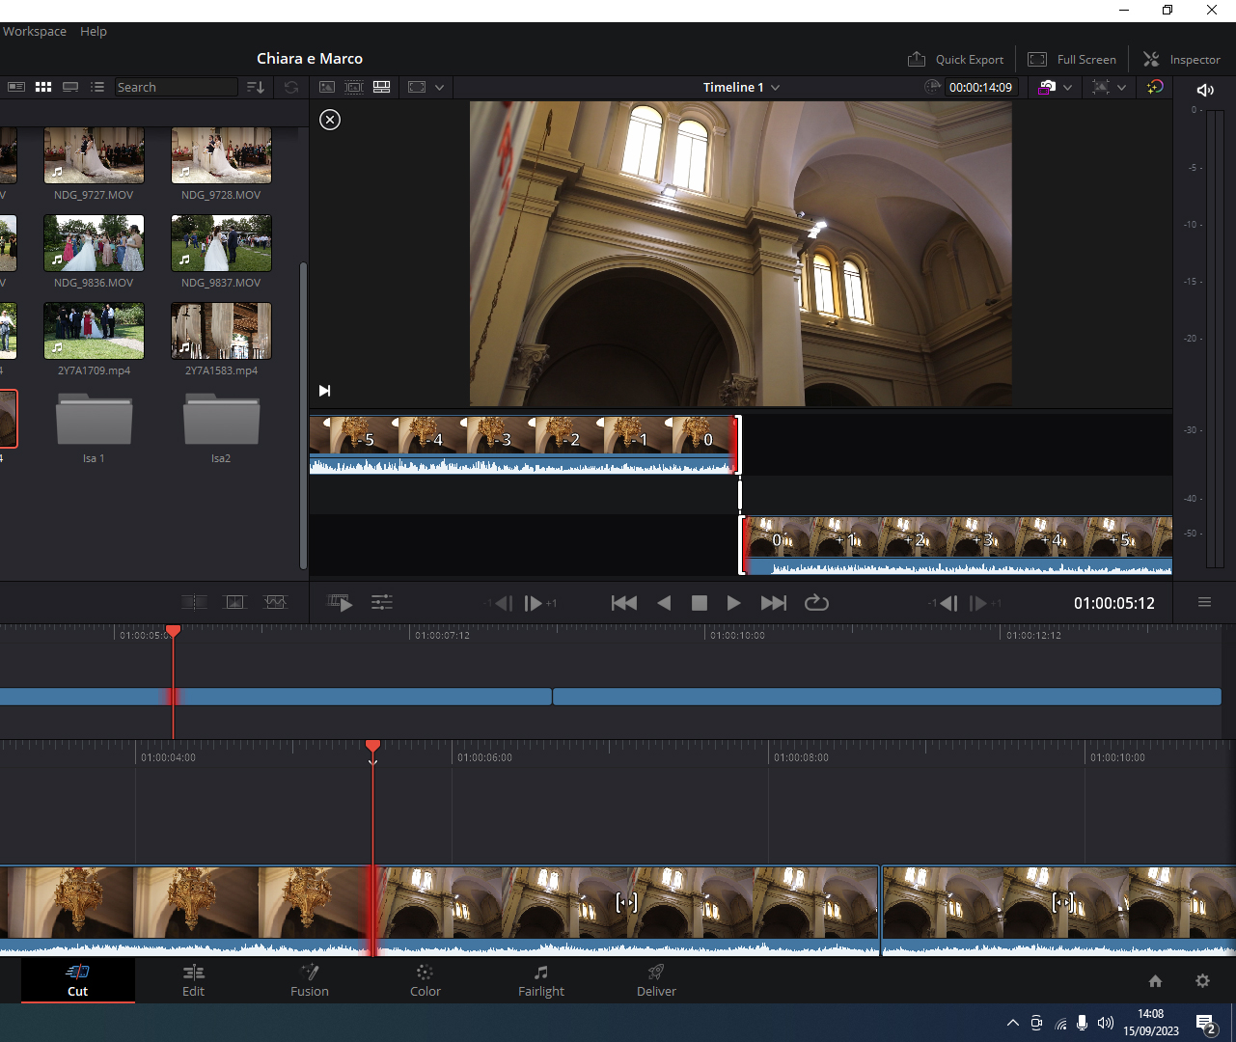Click the timeline resolution frame icon

tap(1101, 87)
